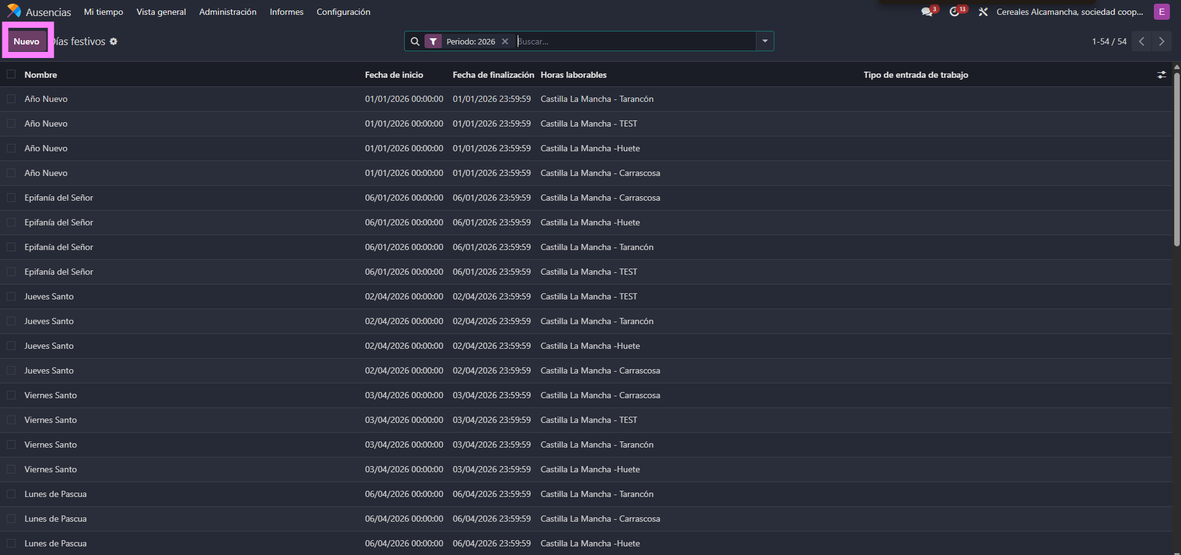This screenshot has height=555, width=1181.
Task: Open the Días festivos gear settings
Action: [114, 41]
